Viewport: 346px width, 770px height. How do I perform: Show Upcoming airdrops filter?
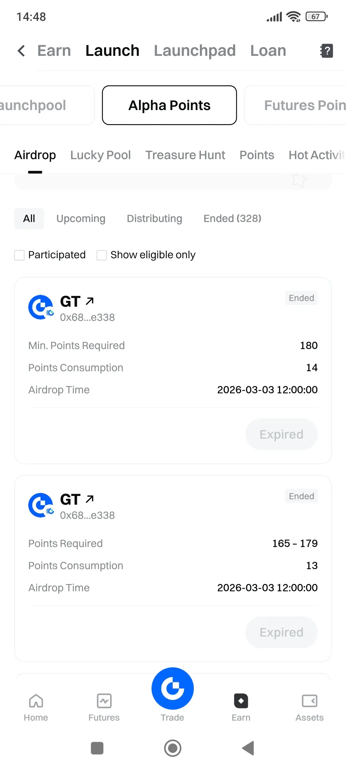(81, 218)
